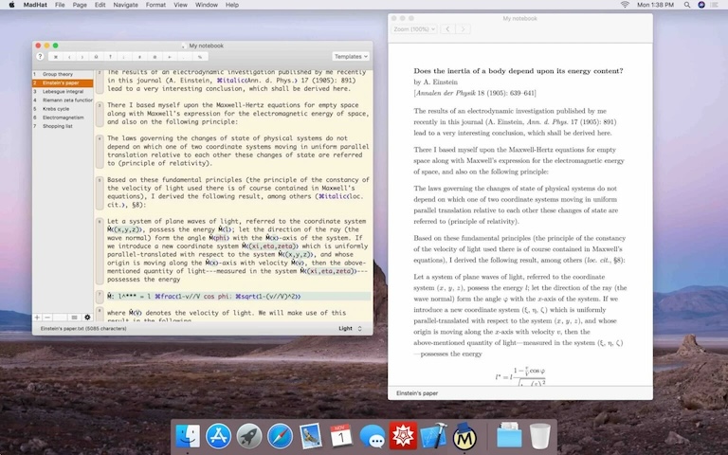Viewport: 728px width, 455px height.
Task: Open the Light theme selector in status bar
Action: pos(350,328)
